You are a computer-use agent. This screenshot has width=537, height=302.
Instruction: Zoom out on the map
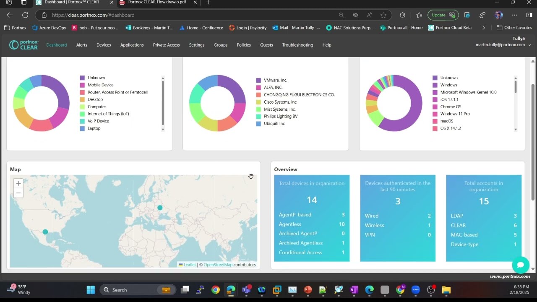18,193
